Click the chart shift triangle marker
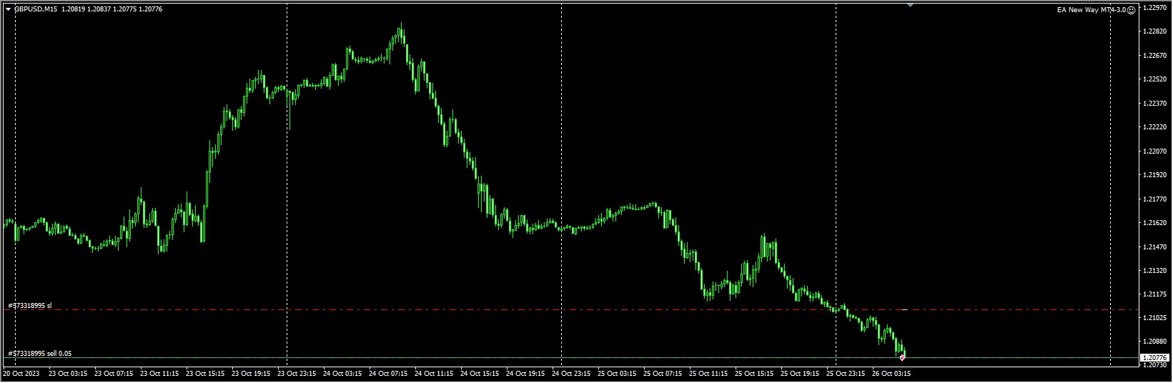Image resolution: width=1173 pixels, height=383 pixels. pyautogui.click(x=910, y=5)
